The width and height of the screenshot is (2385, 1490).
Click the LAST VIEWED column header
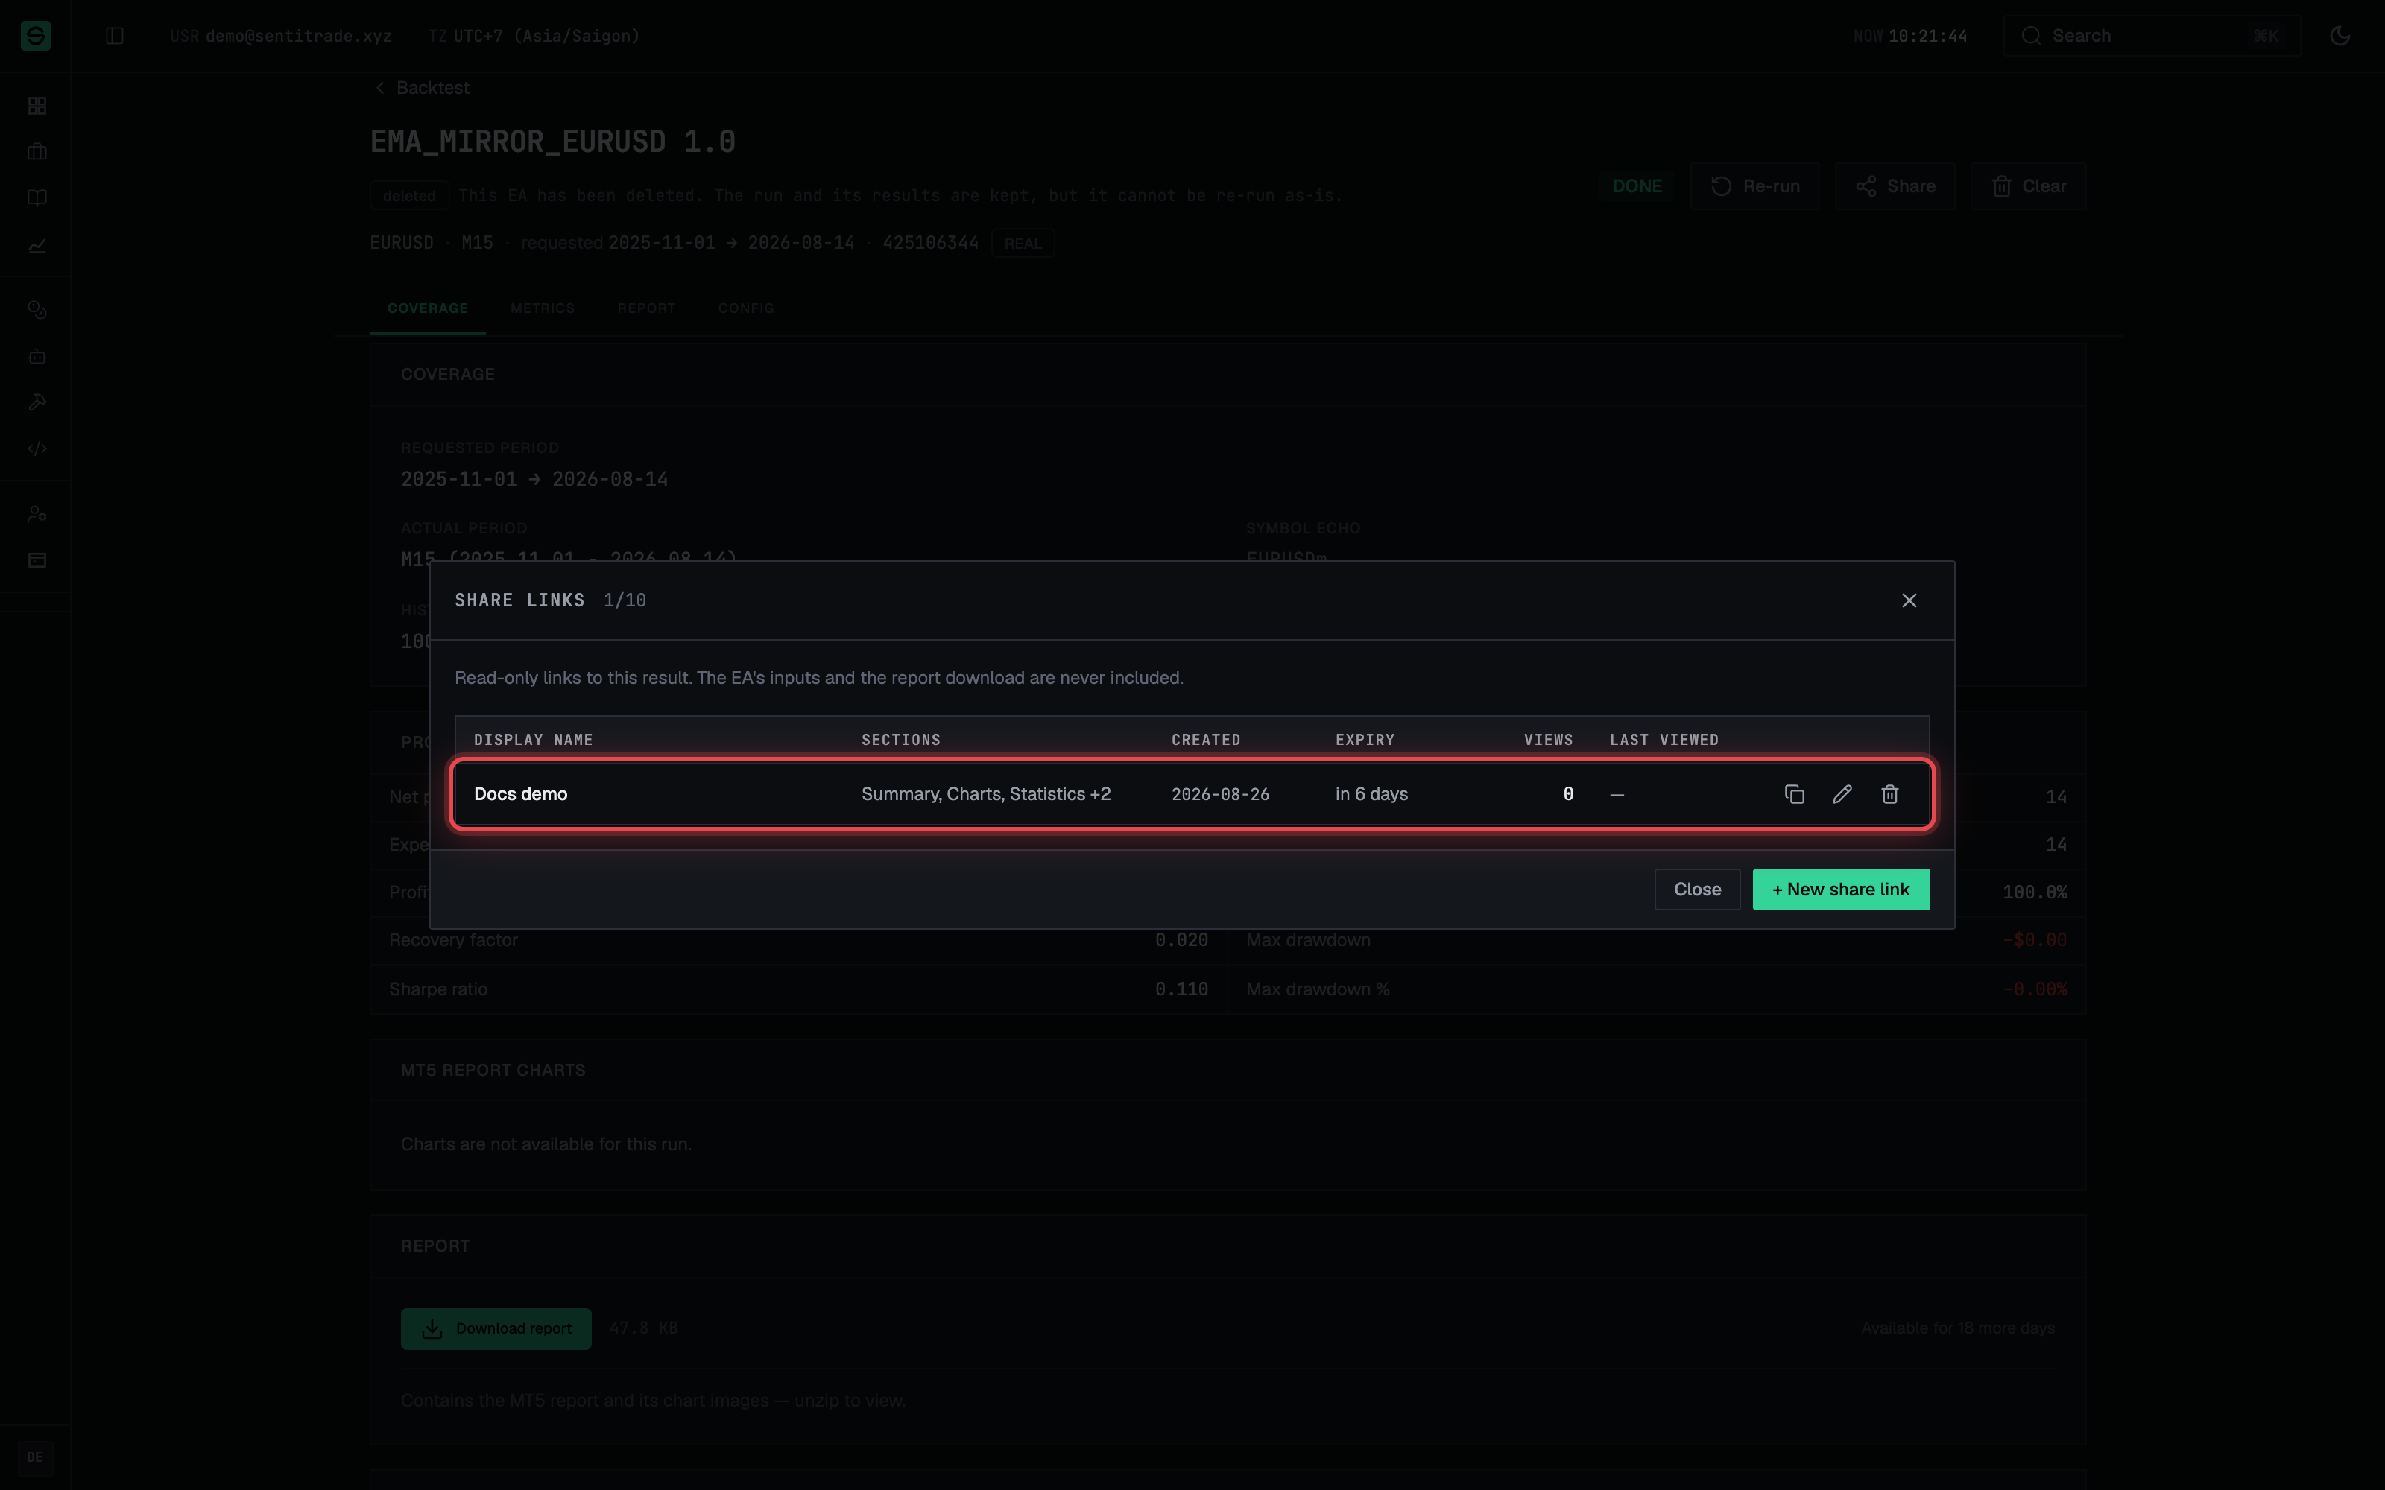click(1664, 740)
